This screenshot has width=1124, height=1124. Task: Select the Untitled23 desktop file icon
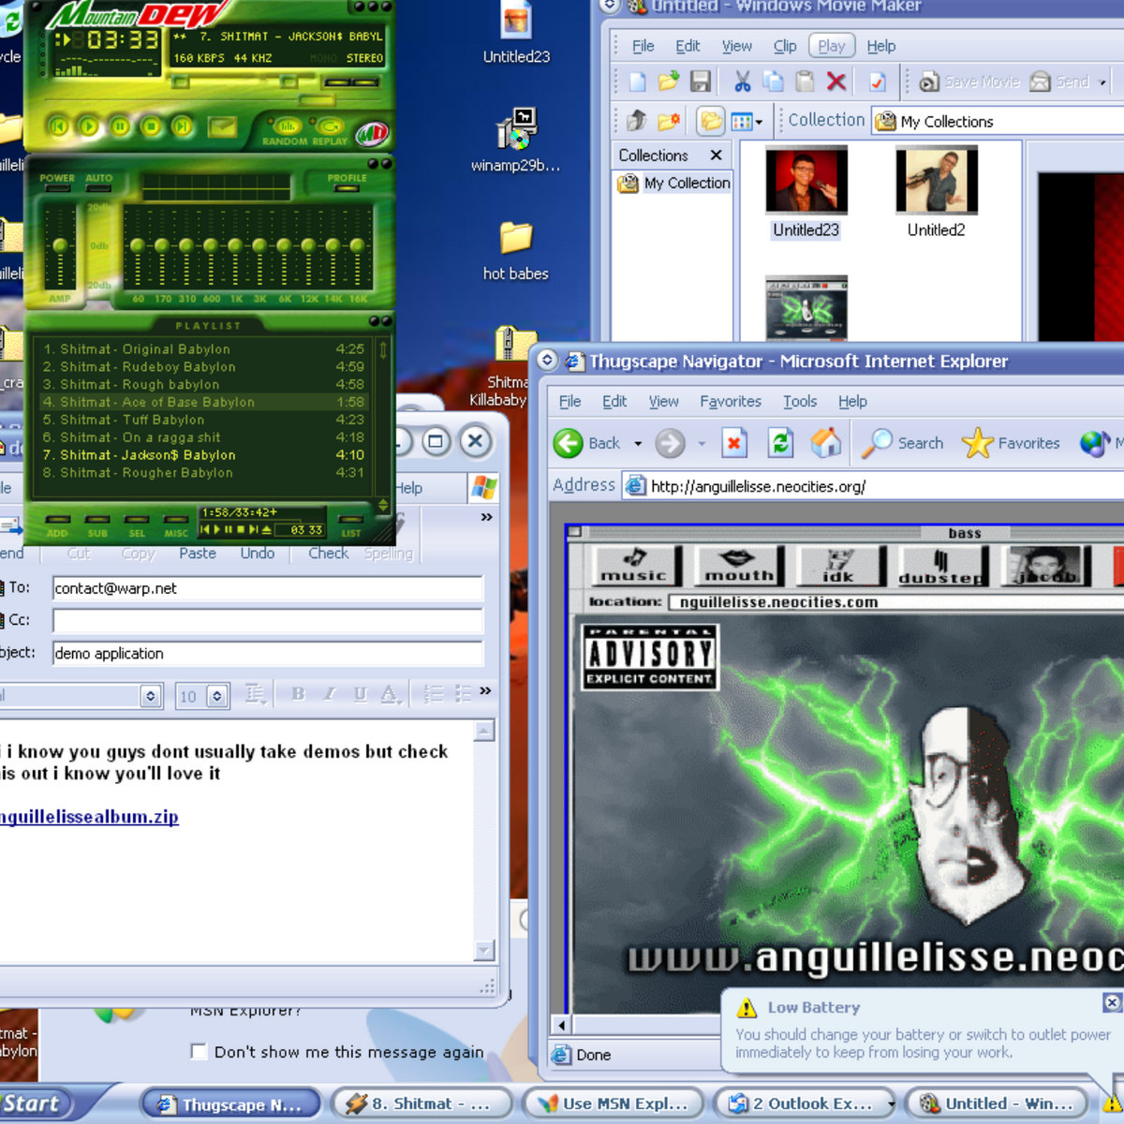(x=516, y=33)
